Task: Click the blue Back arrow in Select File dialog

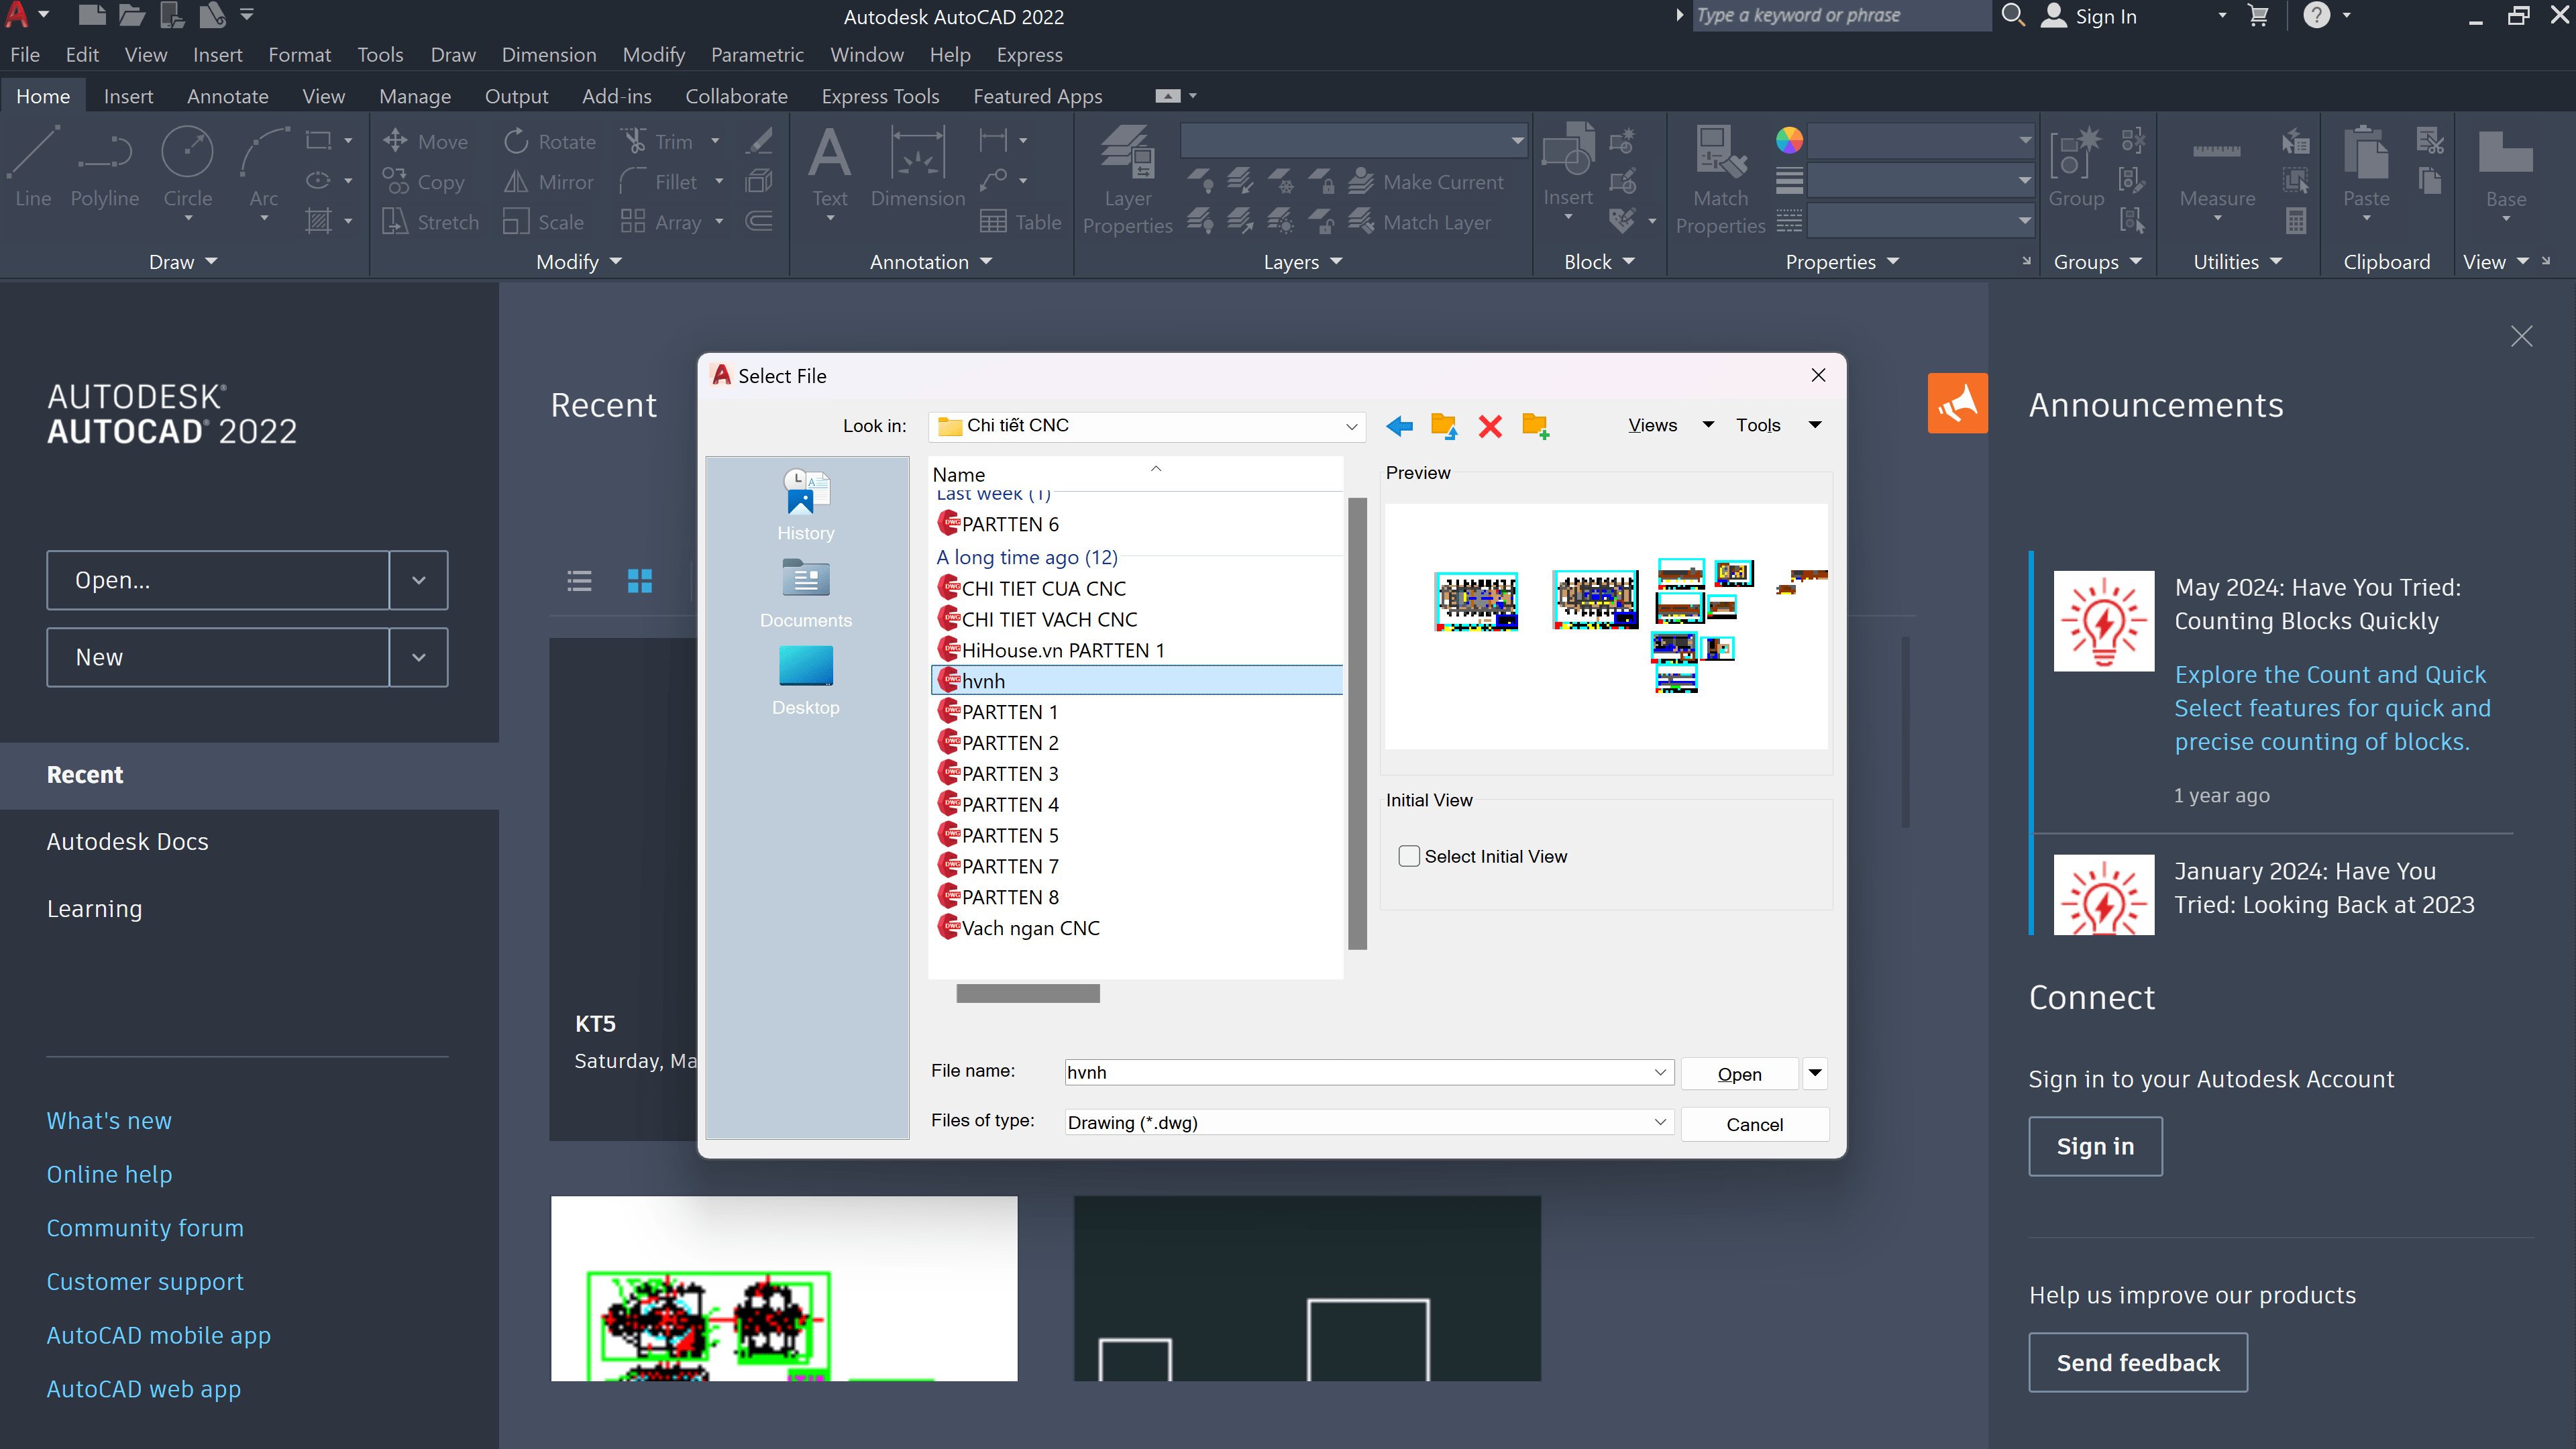Action: tap(1399, 426)
